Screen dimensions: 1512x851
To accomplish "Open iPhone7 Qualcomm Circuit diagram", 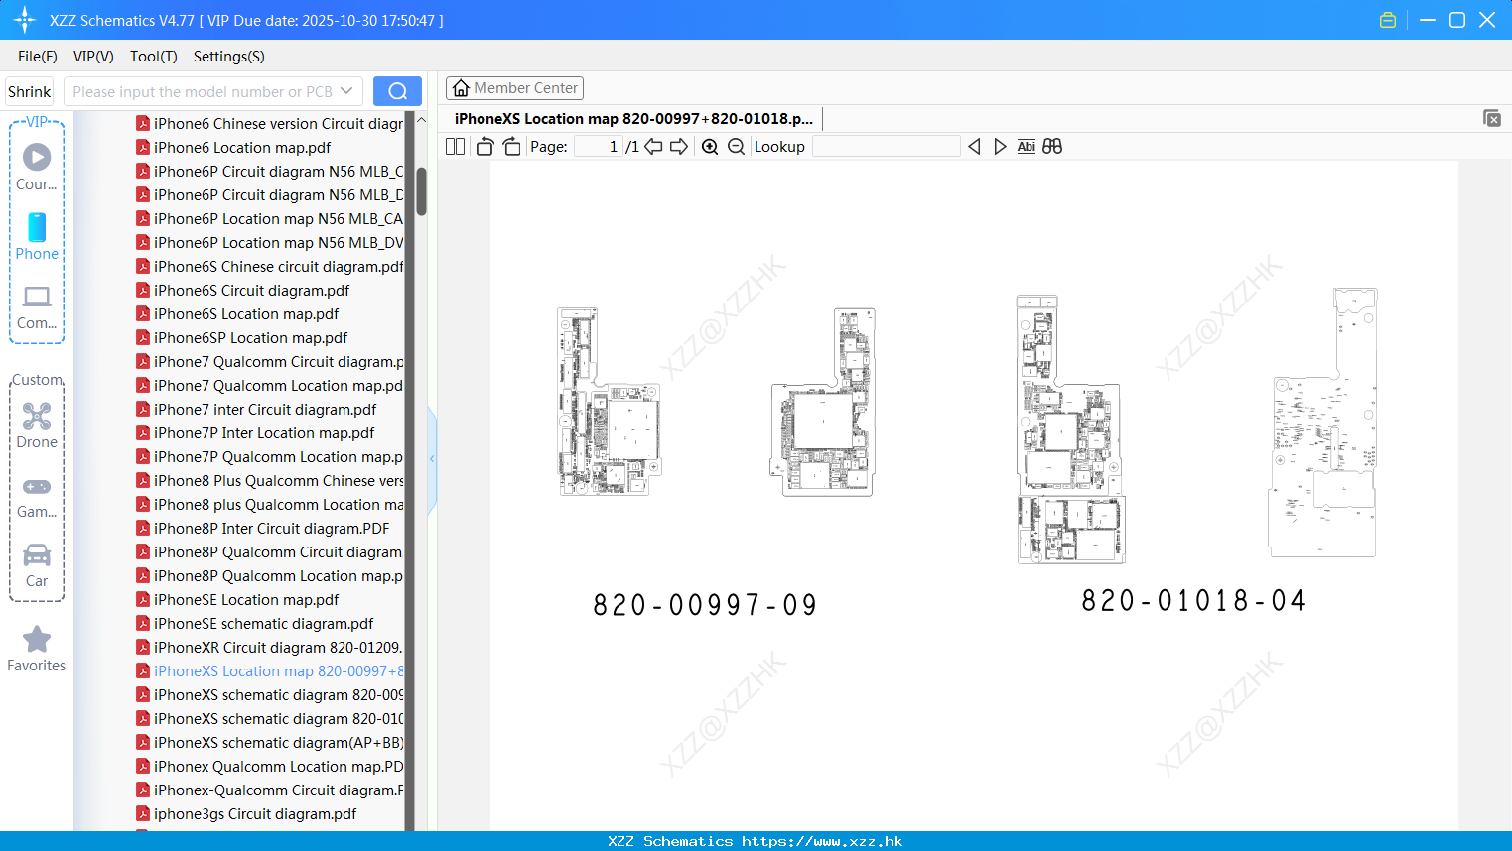I will coord(269,362).
